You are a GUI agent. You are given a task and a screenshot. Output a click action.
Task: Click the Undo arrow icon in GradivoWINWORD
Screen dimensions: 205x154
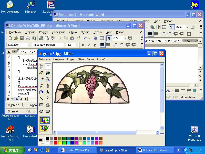[86, 38]
